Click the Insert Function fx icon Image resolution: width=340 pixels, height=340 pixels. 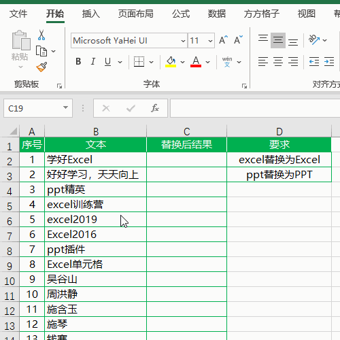(155, 108)
